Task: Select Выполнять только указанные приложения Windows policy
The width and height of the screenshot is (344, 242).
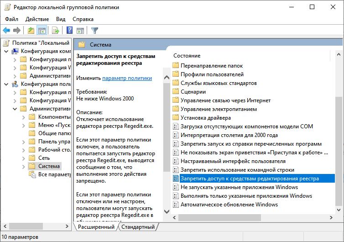Action: [242, 196]
